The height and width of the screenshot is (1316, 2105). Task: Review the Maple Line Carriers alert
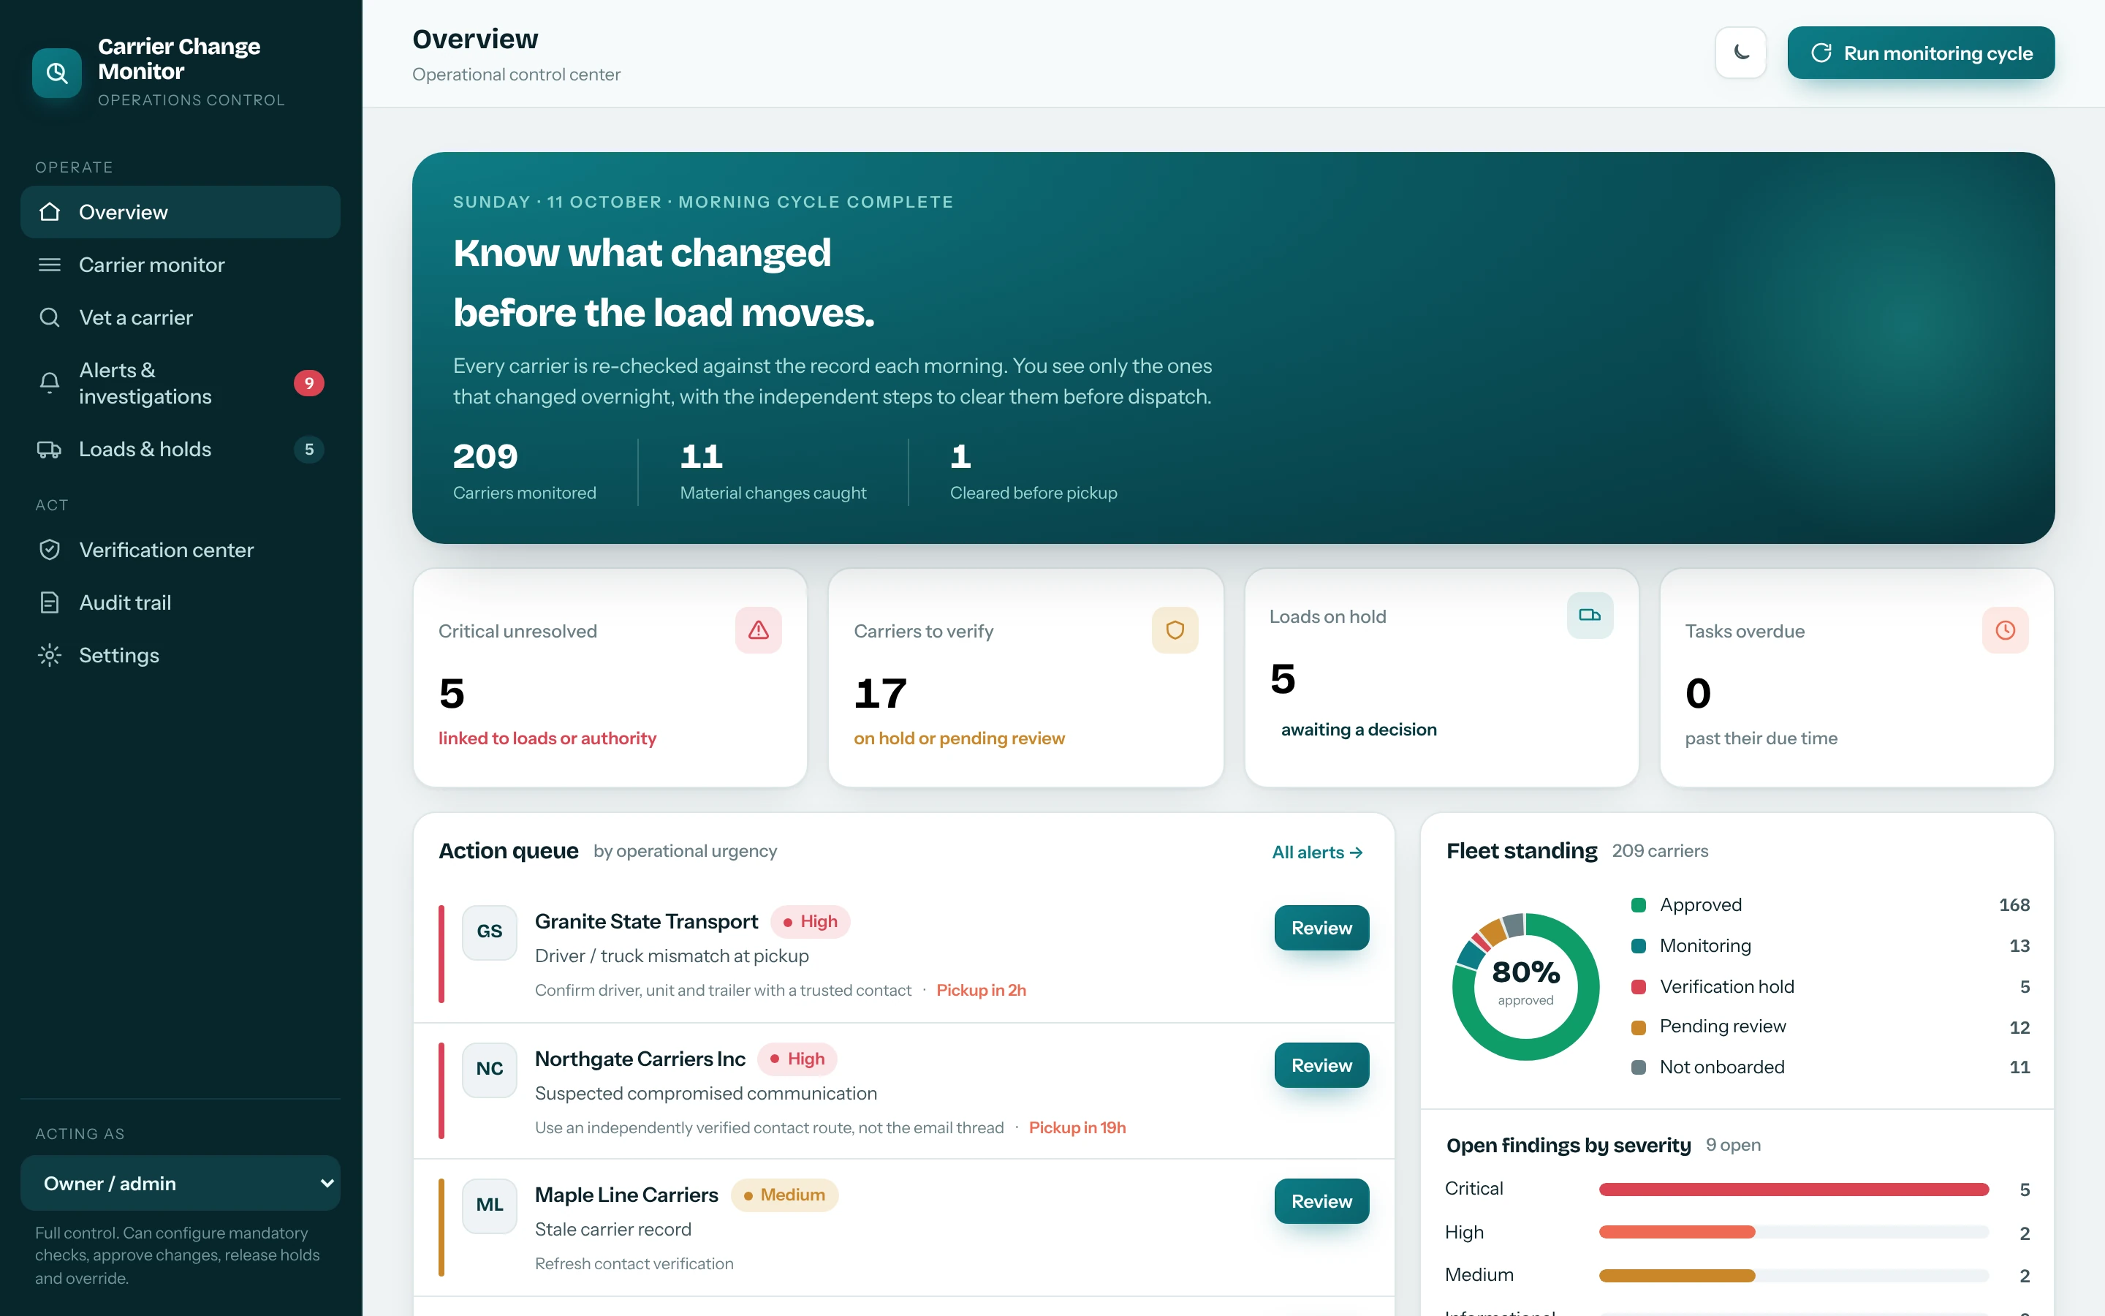[1321, 1201]
